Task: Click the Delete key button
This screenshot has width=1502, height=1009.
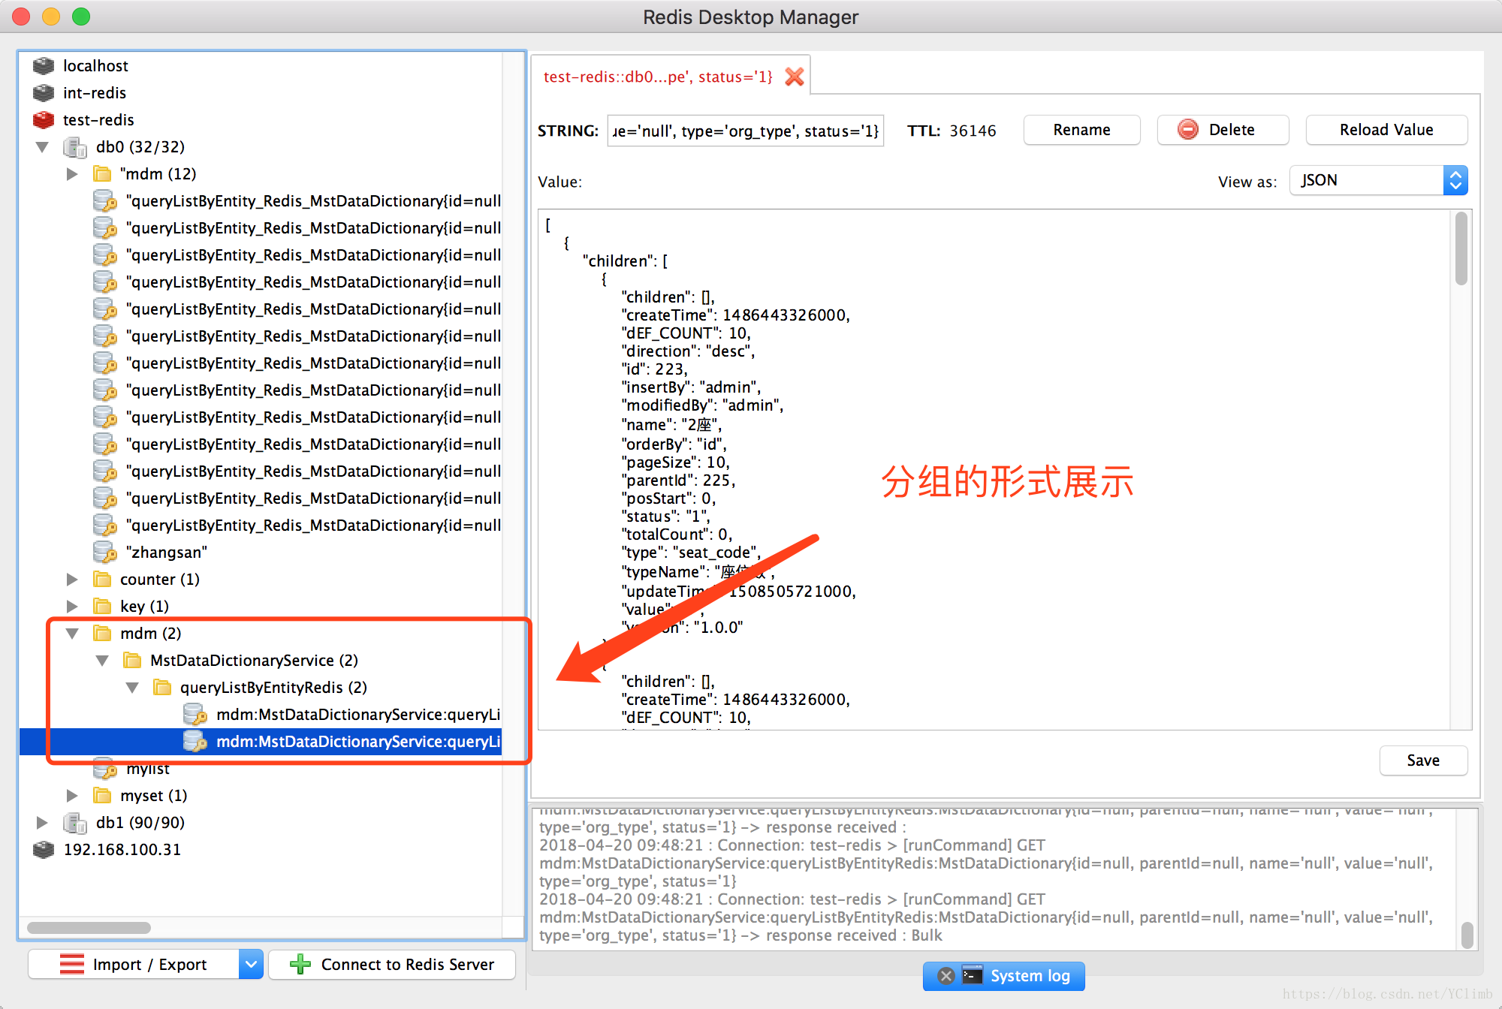Action: pyautogui.click(x=1223, y=130)
